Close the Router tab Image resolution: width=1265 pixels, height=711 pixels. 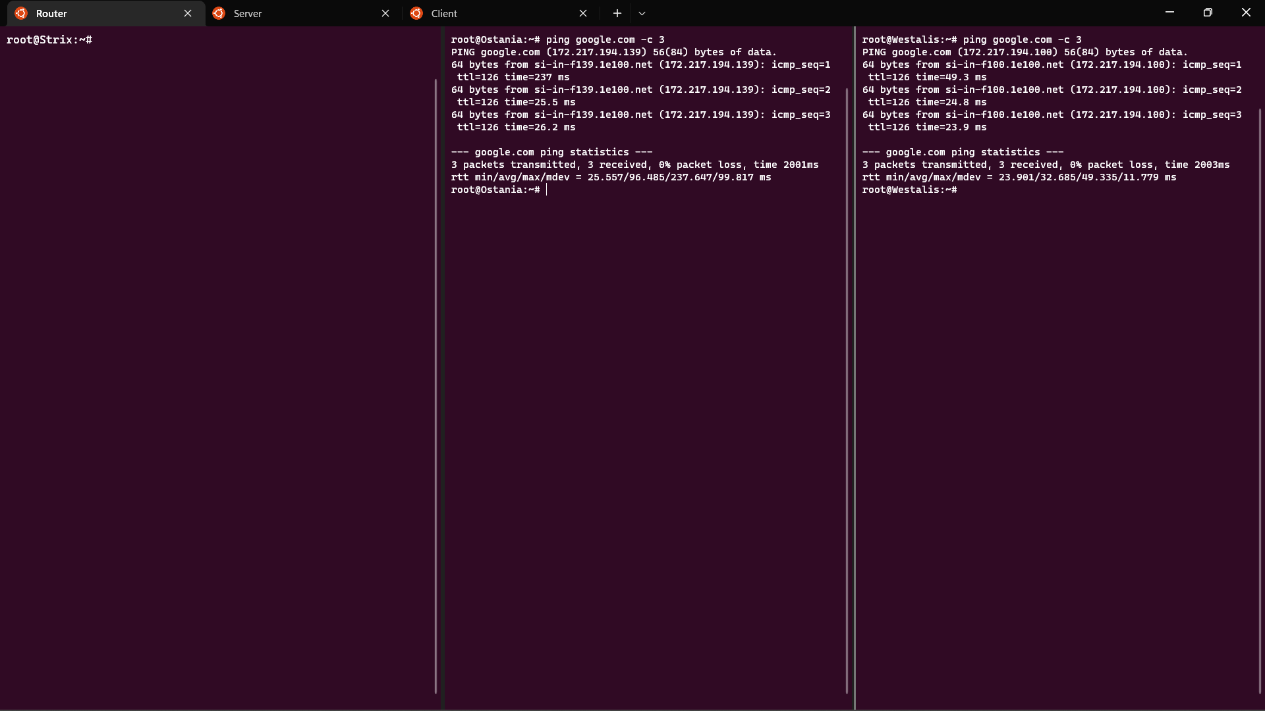(188, 13)
